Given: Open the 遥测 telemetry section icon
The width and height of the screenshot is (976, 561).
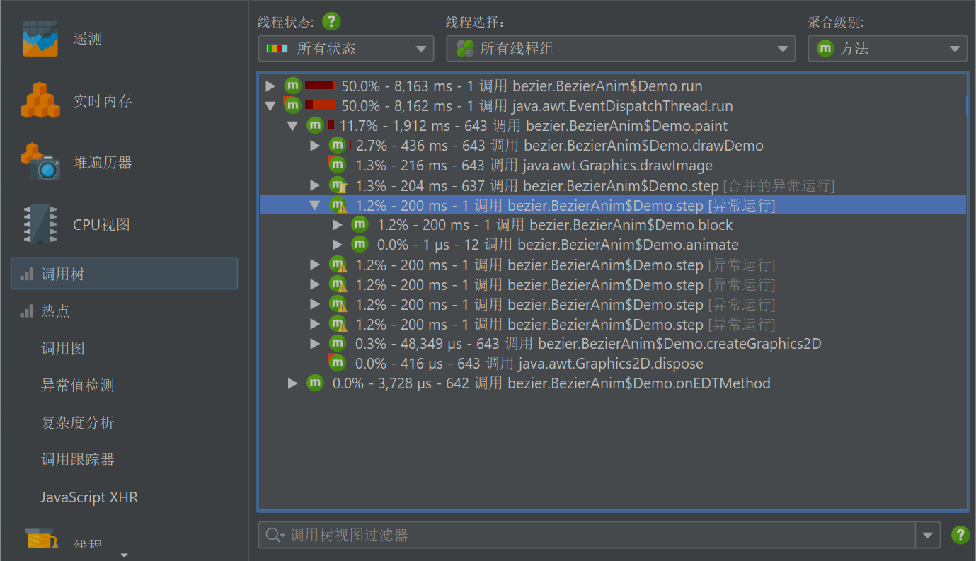Looking at the screenshot, I should [x=40, y=39].
